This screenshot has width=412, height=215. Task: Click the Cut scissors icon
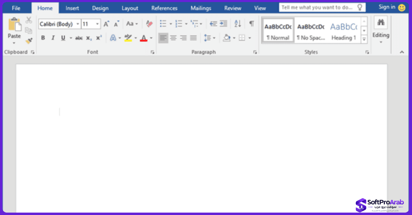tap(28, 20)
